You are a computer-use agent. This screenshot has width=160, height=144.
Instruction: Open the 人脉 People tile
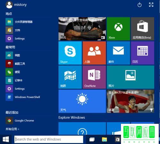pos(94,53)
